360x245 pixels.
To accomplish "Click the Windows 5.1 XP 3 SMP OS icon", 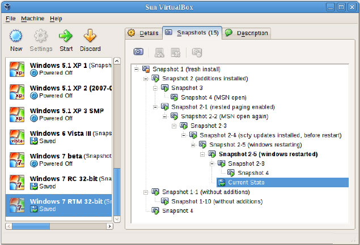I will tap(17, 115).
